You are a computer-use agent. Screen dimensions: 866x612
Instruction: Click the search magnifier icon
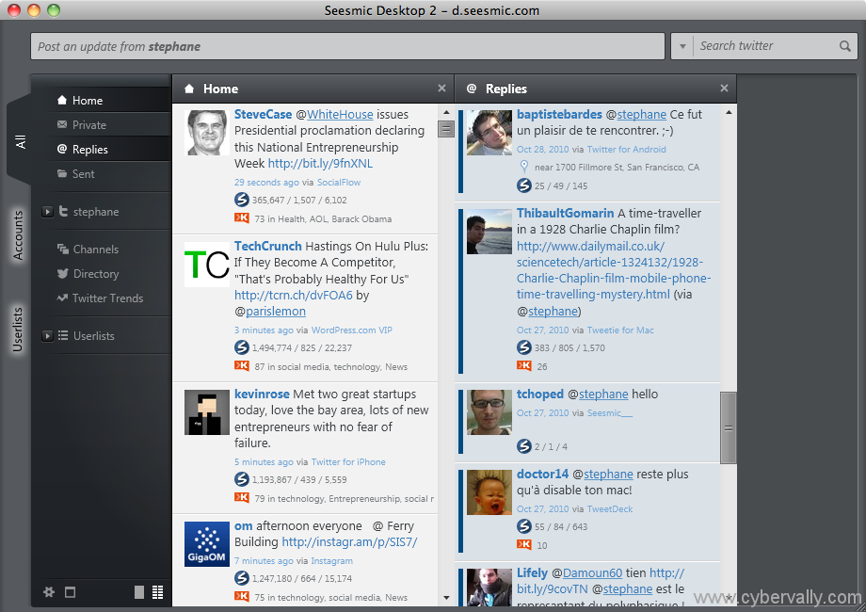[x=845, y=46]
